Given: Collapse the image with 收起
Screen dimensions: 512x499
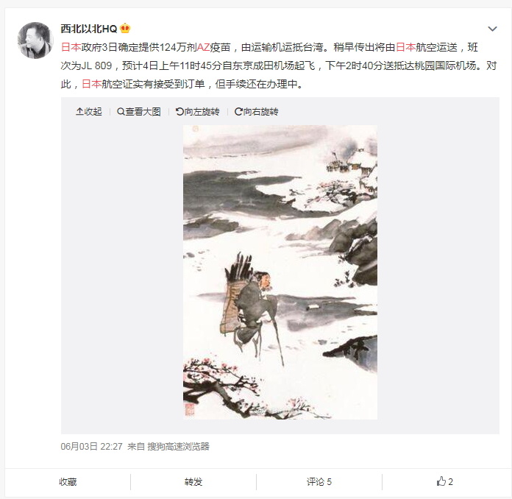Looking at the screenshot, I should (x=89, y=112).
